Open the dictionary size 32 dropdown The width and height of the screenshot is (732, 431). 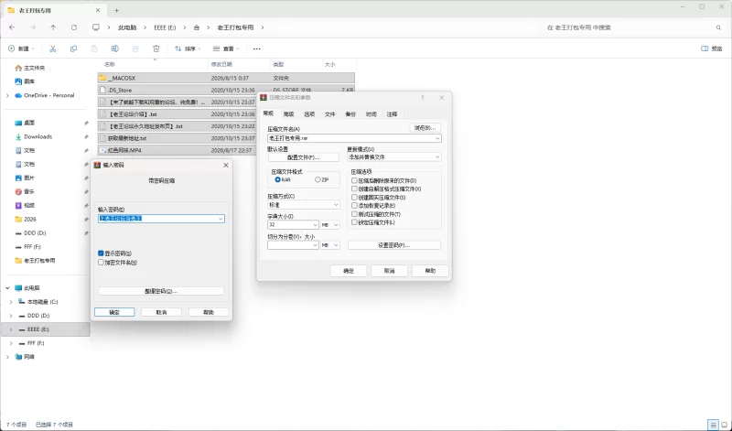point(315,225)
